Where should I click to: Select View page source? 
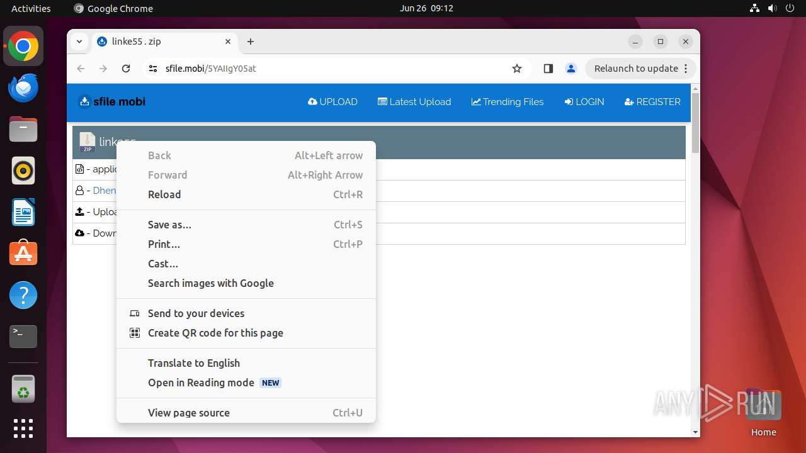pyautogui.click(x=246, y=413)
